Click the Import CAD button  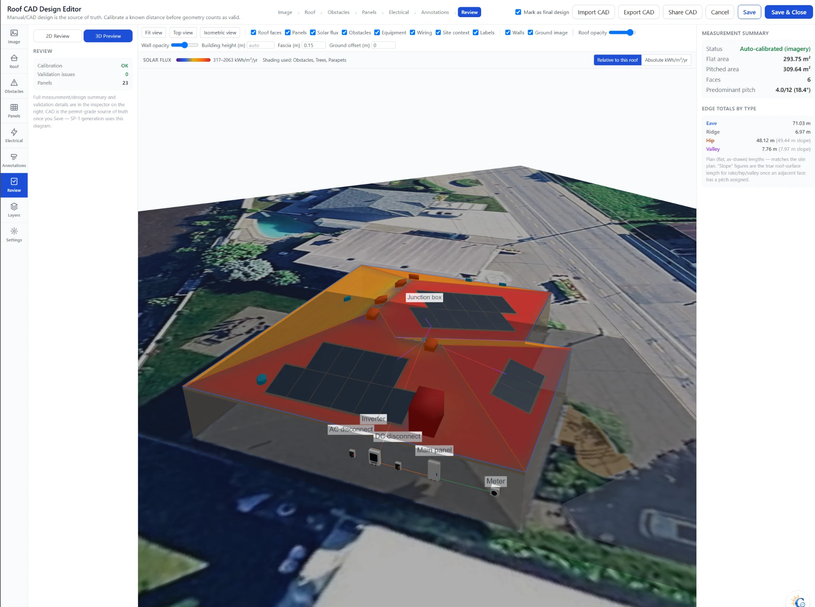pos(593,12)
